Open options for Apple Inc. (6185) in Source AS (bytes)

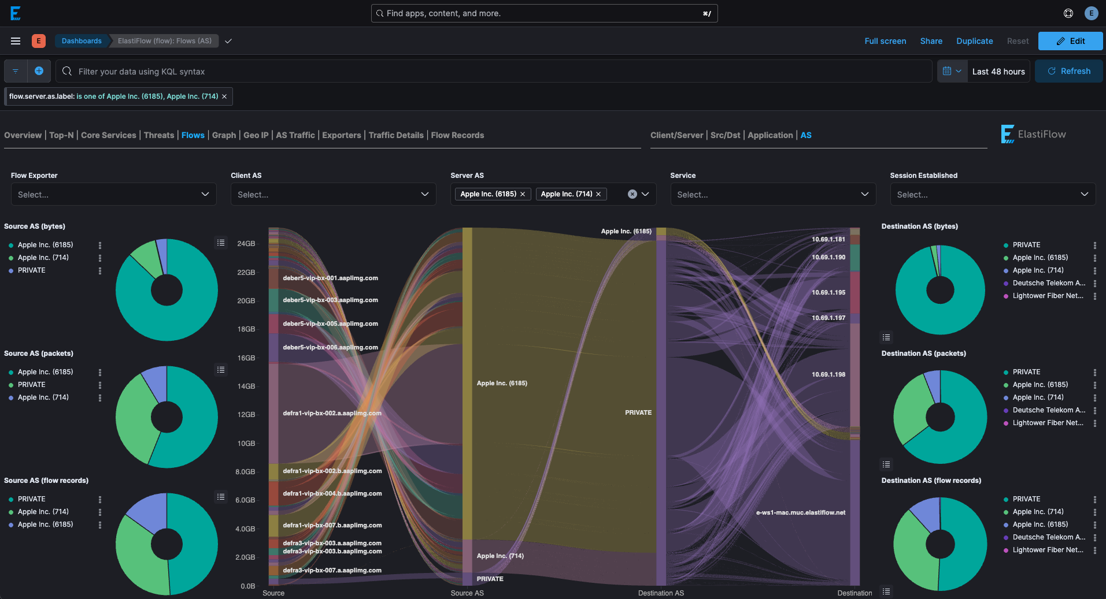(x=100, y=245)
